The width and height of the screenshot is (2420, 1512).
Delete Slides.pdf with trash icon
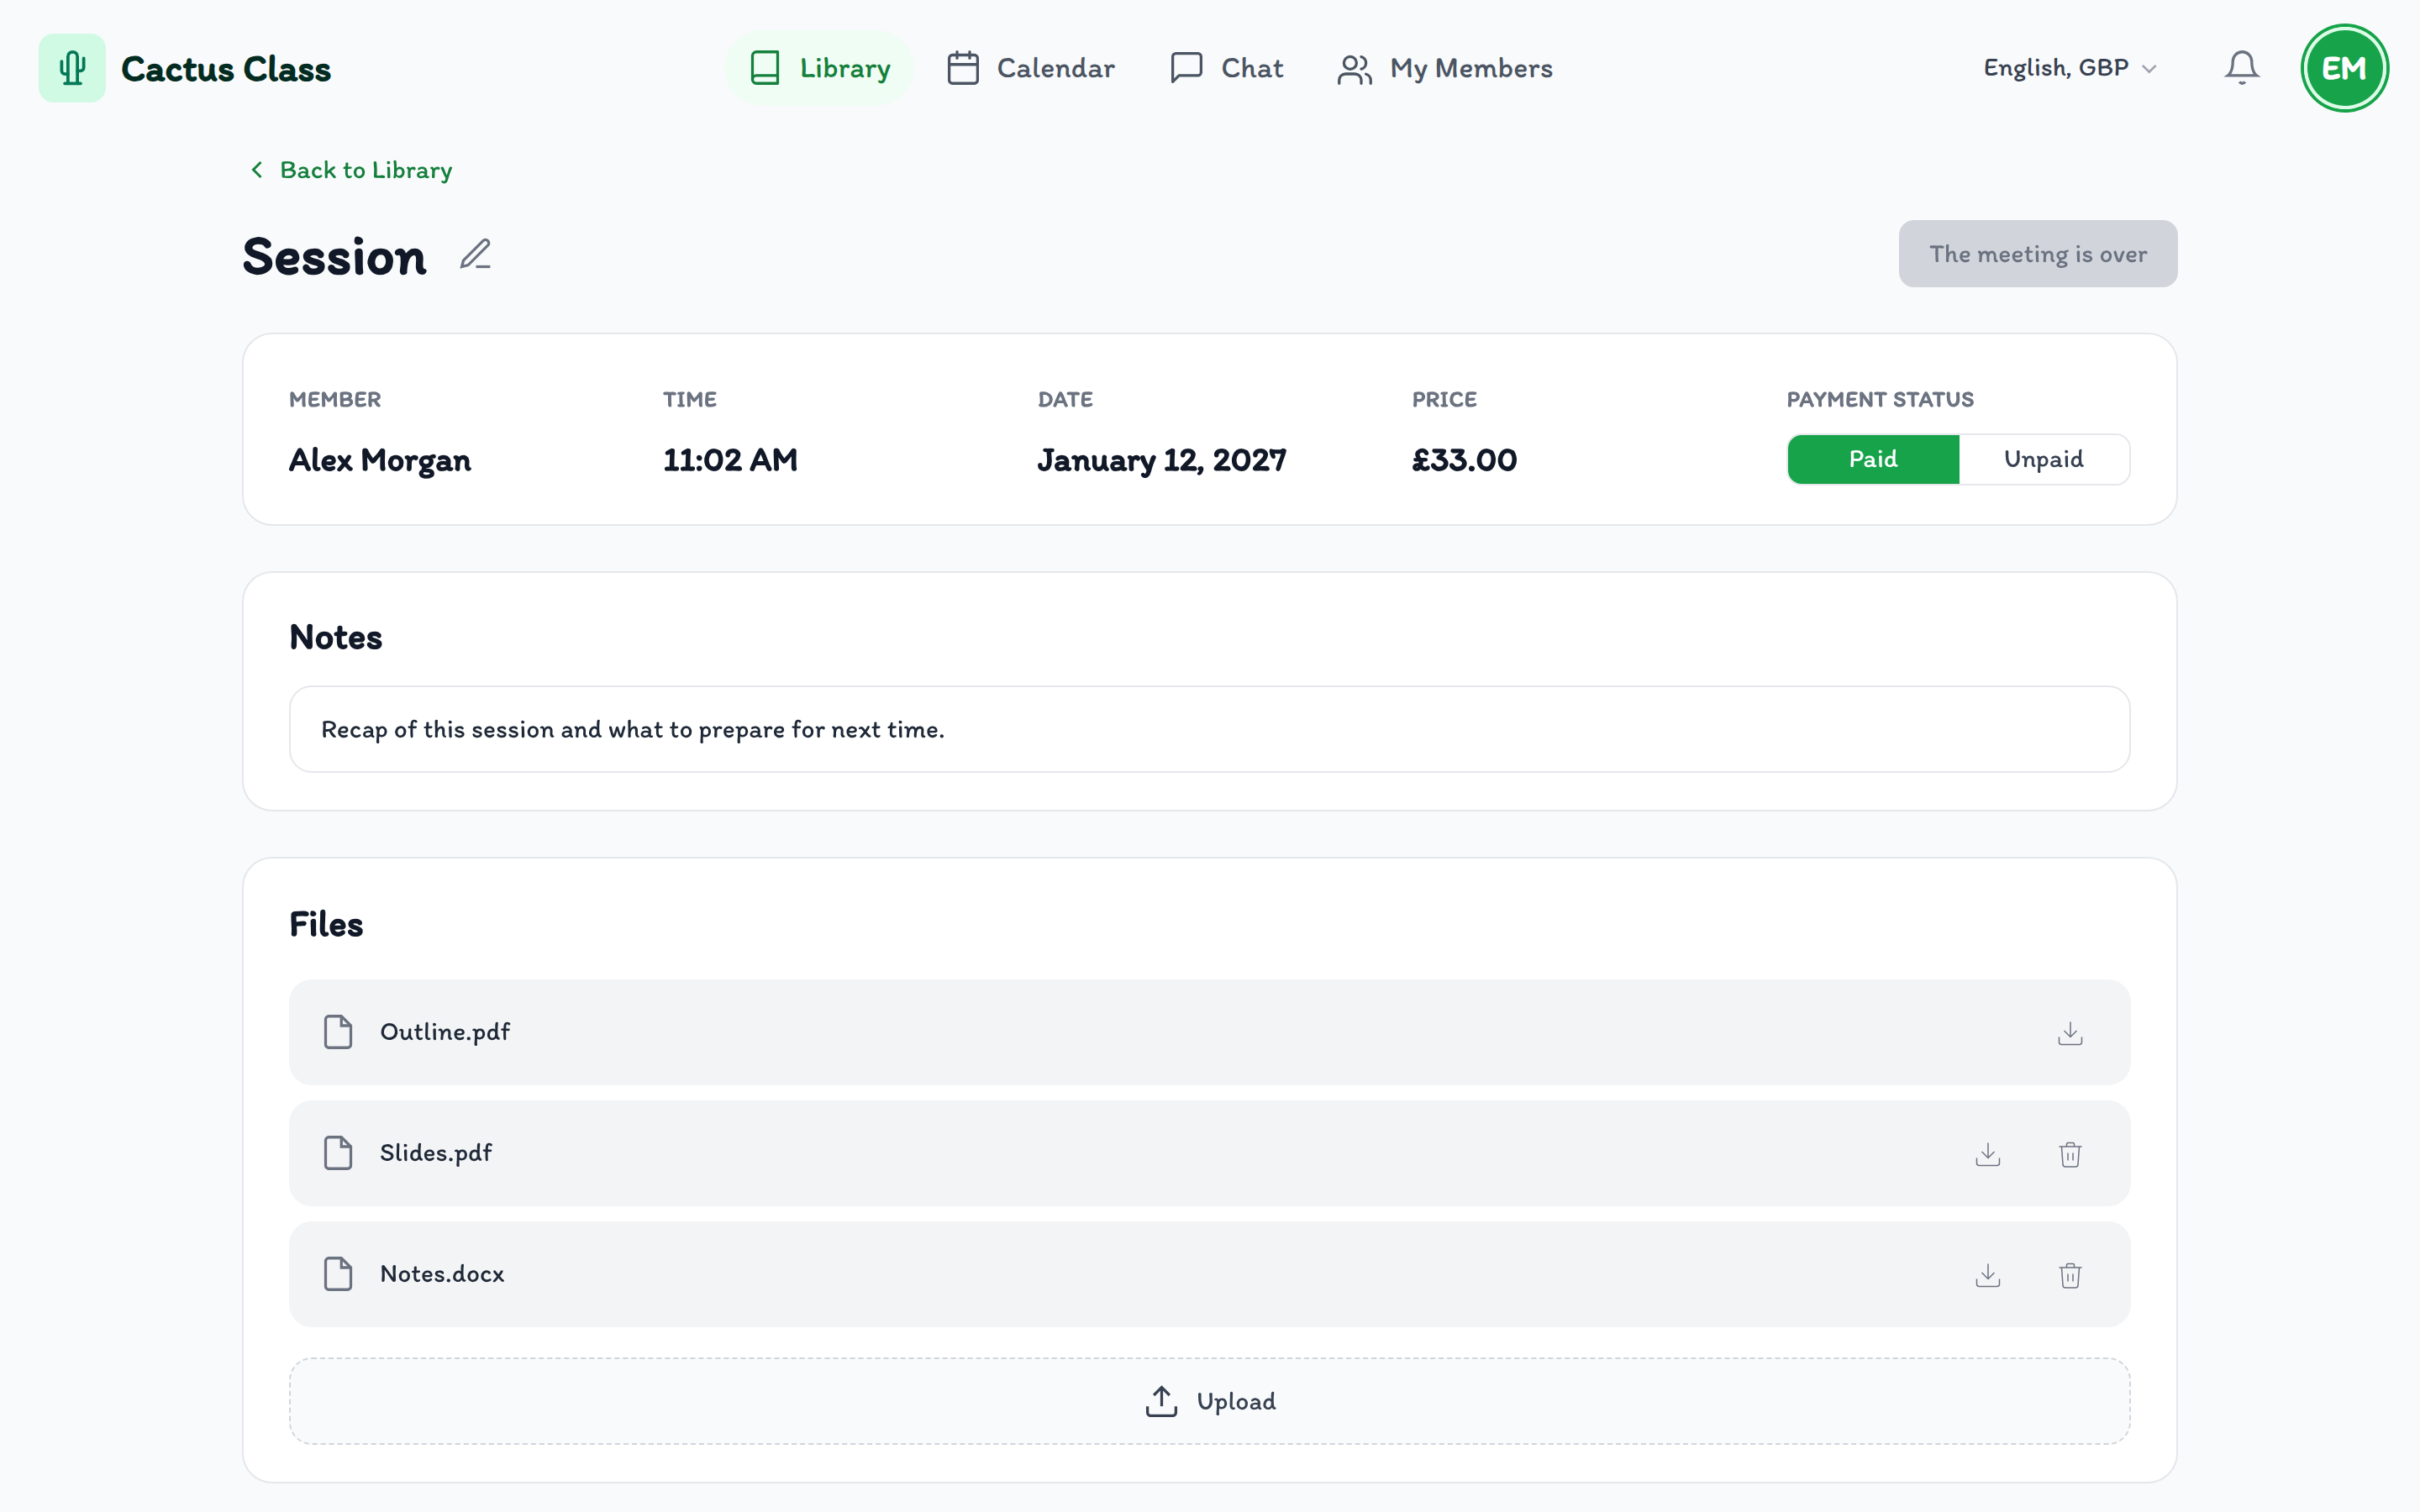[2070, 1154]
